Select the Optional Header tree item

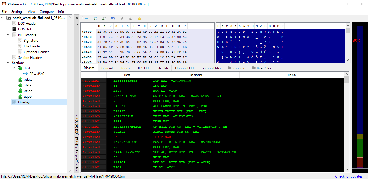click(36, 52)
